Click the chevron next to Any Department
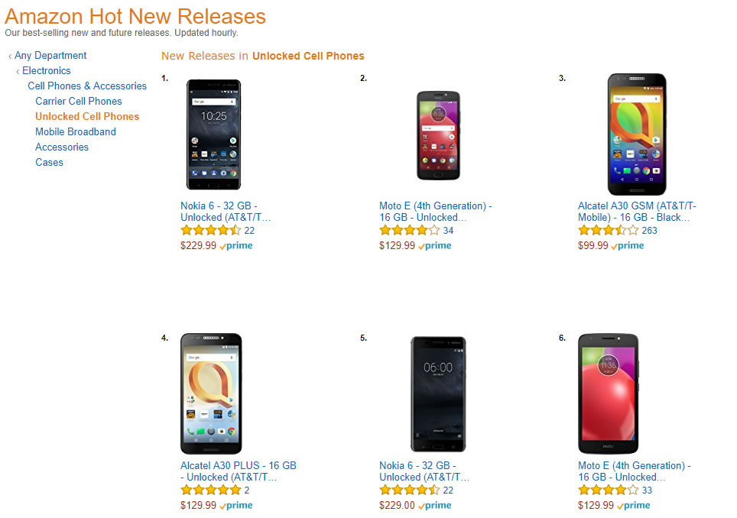Viewport: 737px width, 518px height. pos(8,55)
